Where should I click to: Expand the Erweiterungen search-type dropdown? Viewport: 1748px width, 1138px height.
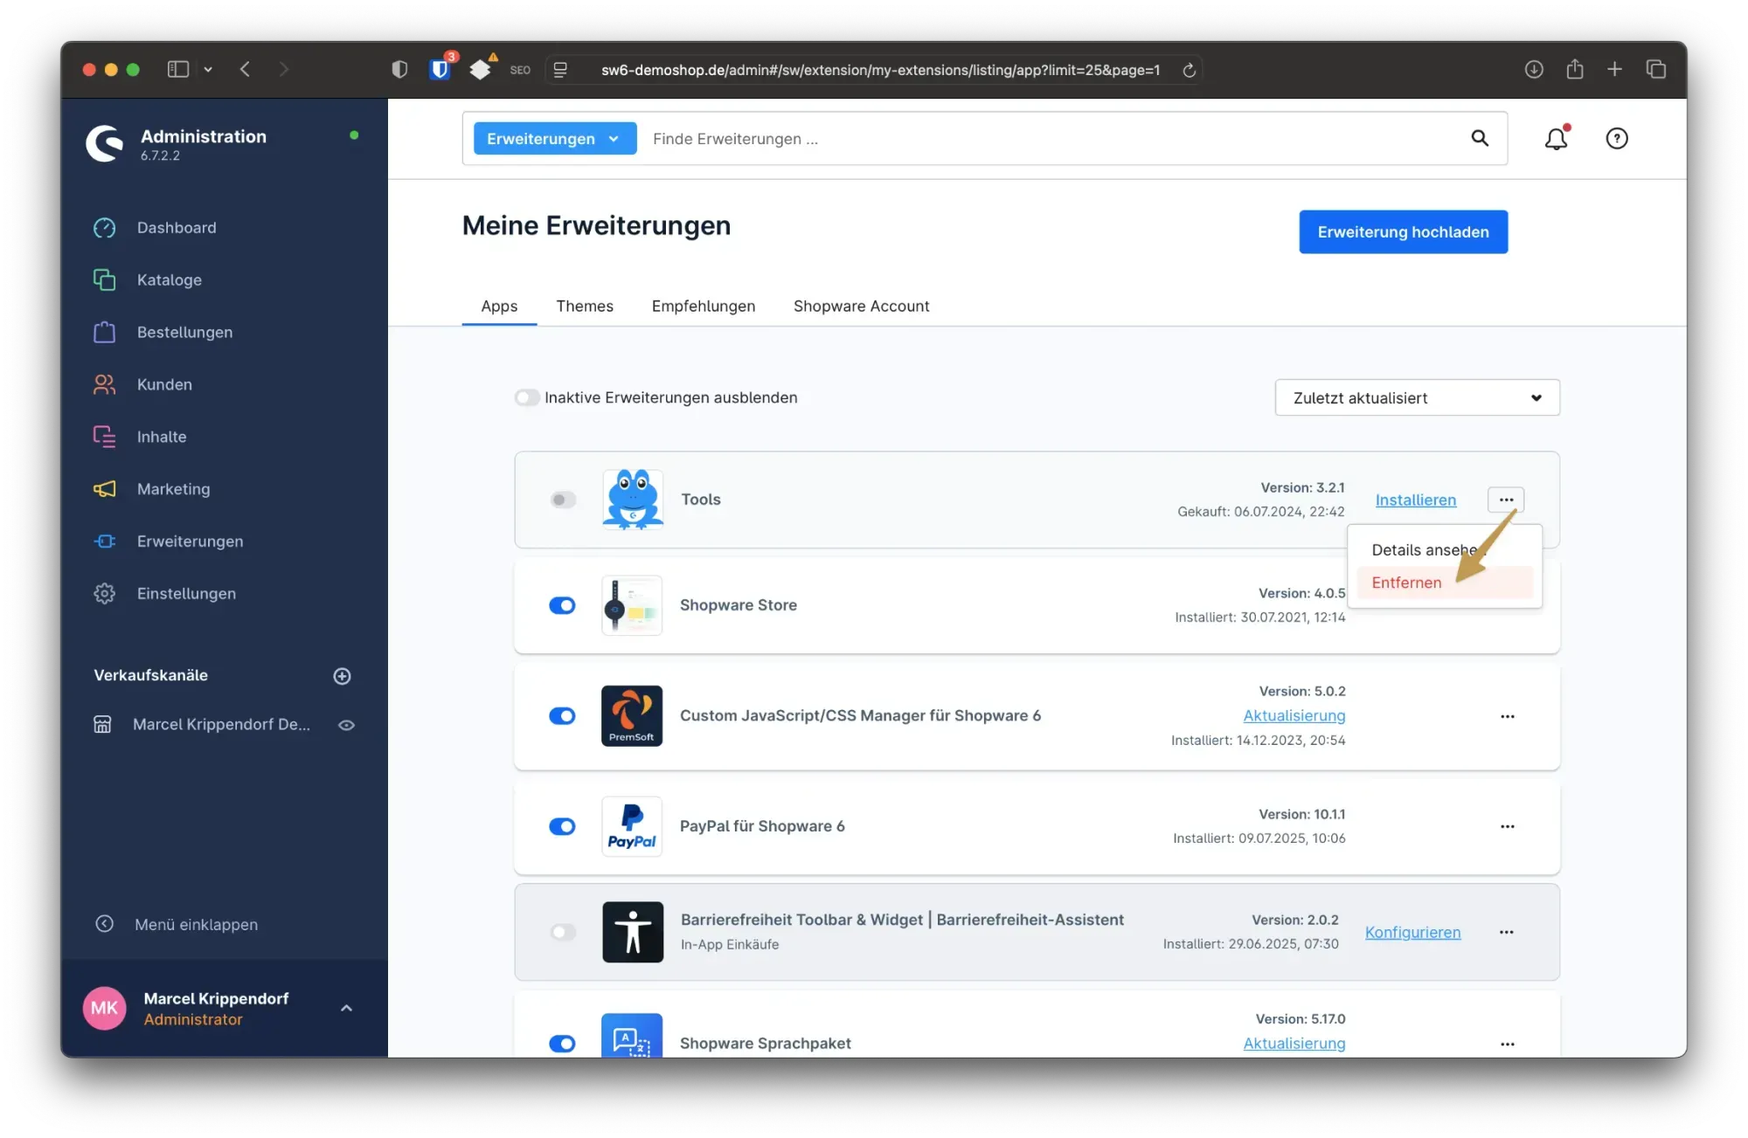click(554, 139)
